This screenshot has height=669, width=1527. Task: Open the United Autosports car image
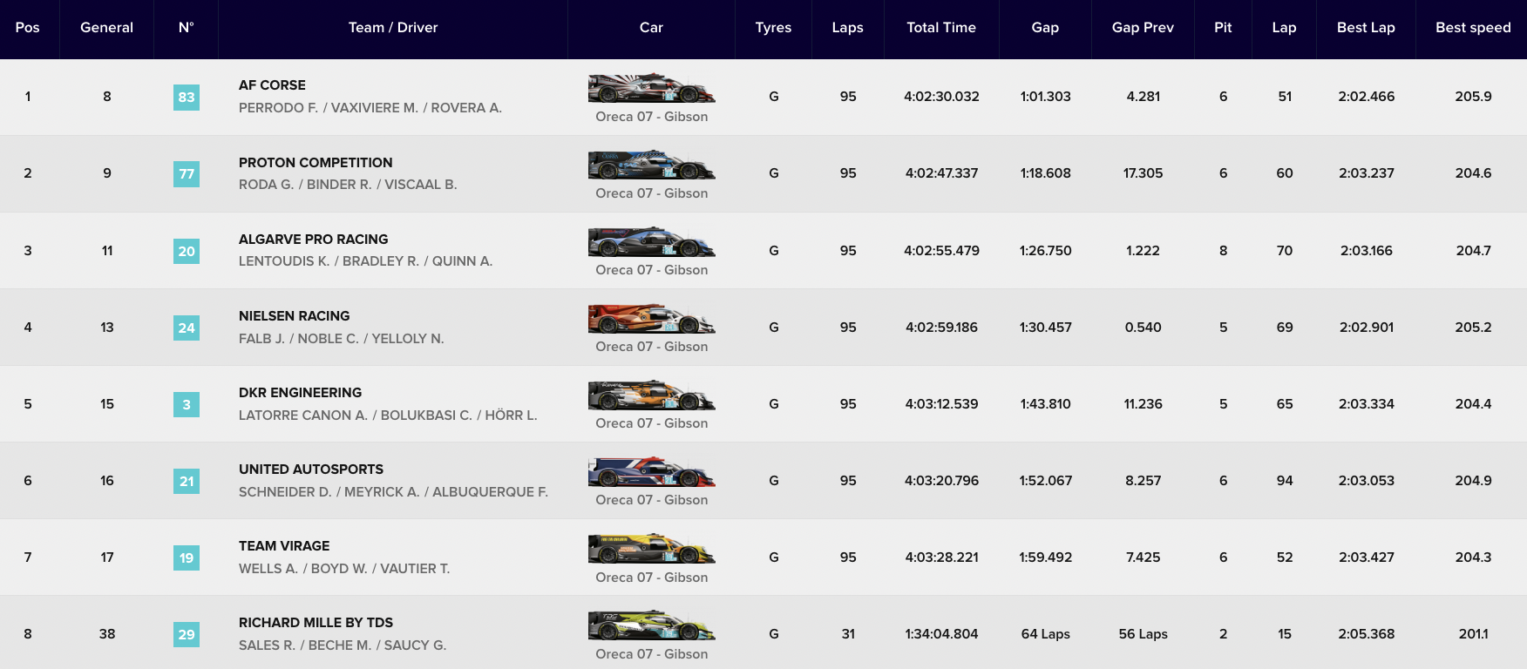tap(652, 471)
